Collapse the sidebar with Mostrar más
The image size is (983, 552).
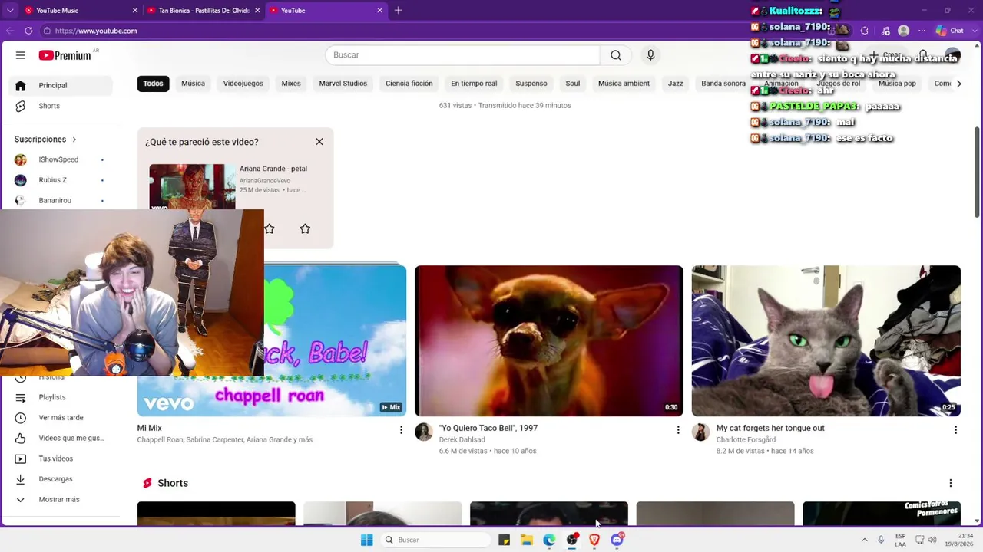61,499
